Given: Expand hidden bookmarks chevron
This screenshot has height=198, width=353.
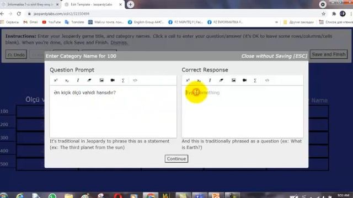Looking at the screenshot, I should click(276, 22).
